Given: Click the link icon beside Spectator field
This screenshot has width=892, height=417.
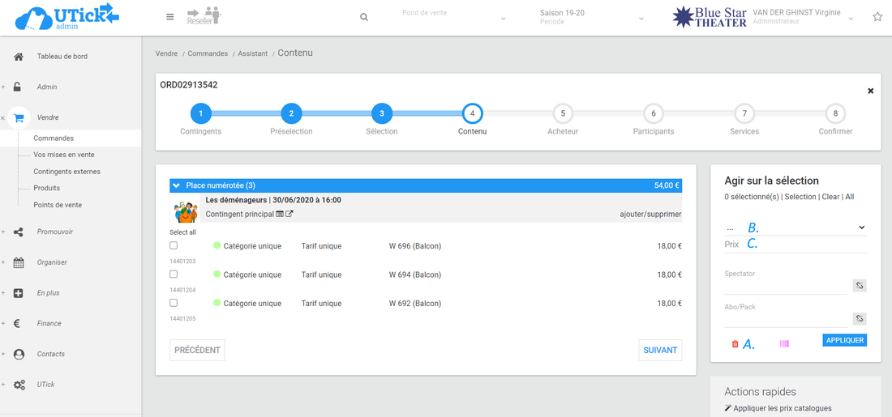Looking at the screenshot, I should [x=860, y=285].
